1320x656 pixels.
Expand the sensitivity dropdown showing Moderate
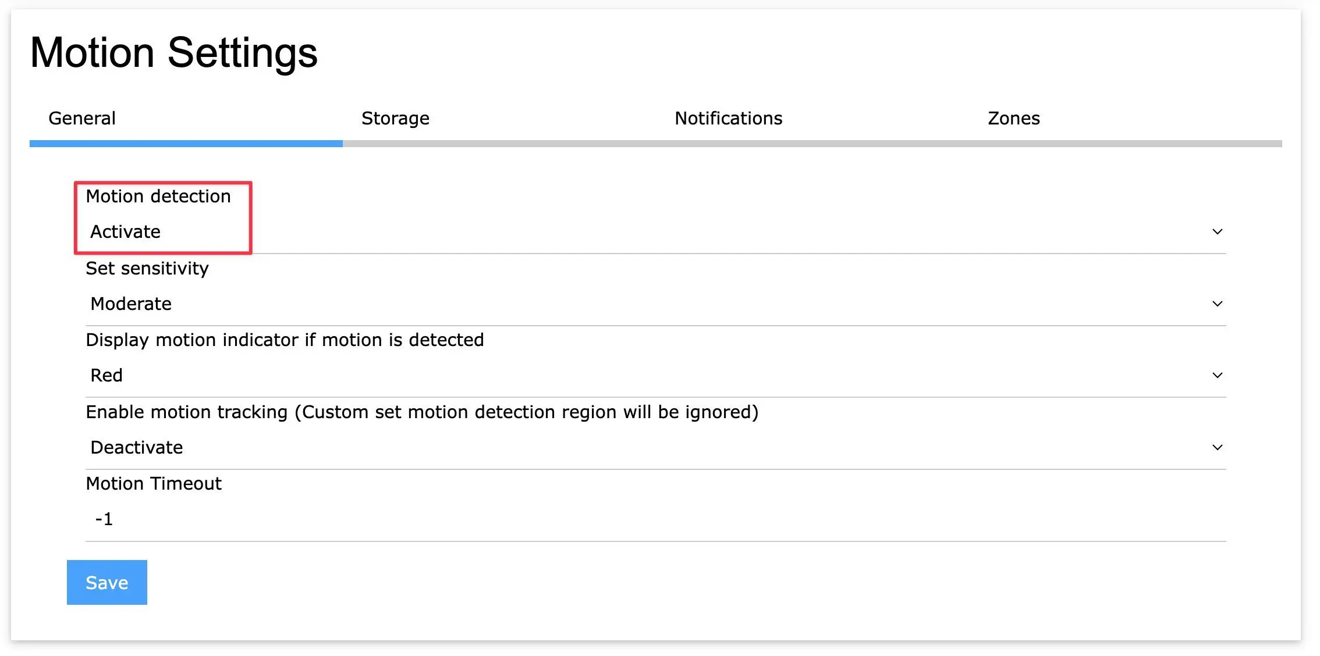coord(640,304)
